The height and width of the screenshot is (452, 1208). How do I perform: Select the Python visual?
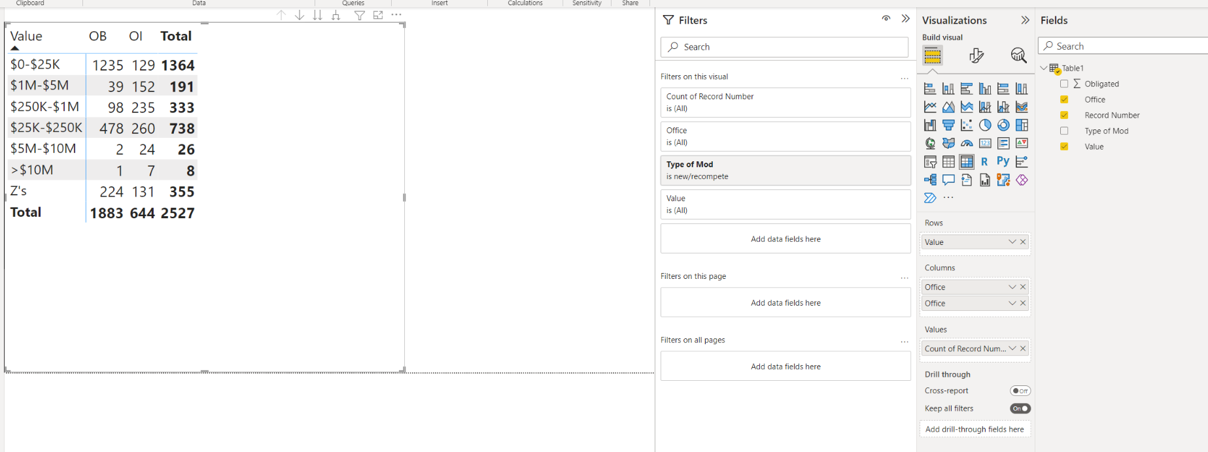[1003, 162]
